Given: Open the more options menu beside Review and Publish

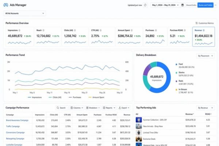Looking at the screenshot, I should tap(216, 5).
